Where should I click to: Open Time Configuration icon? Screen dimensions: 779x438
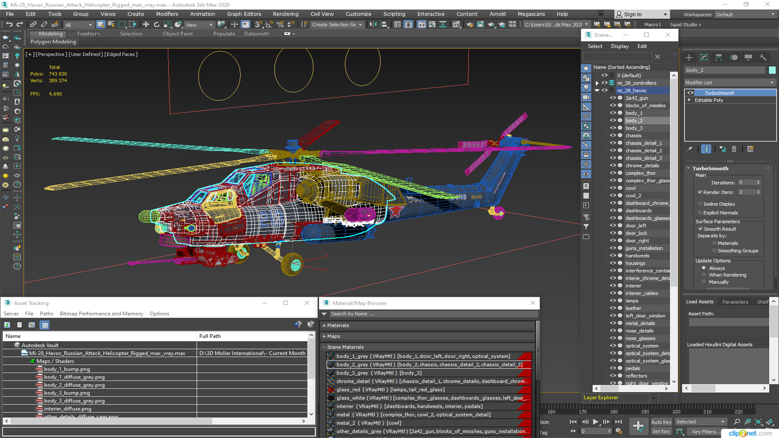[619, 431]
